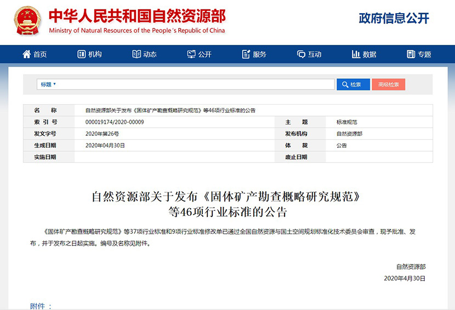
Task: Click the bar chart icon beside 数据
Action: pyautogui.click(x=356, y=54)
